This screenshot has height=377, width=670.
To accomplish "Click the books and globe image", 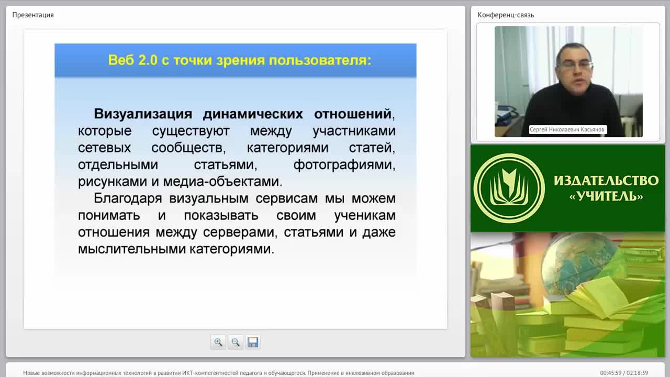I will tap(568, 295).
